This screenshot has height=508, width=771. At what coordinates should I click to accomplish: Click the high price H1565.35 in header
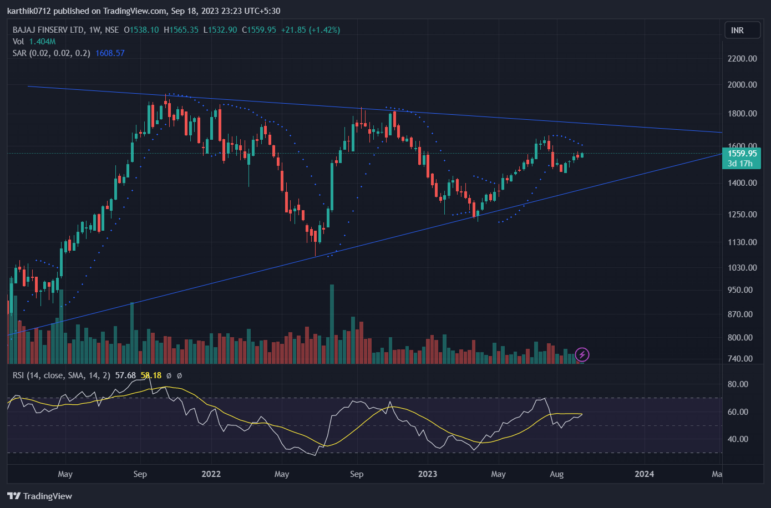(181, 30)
